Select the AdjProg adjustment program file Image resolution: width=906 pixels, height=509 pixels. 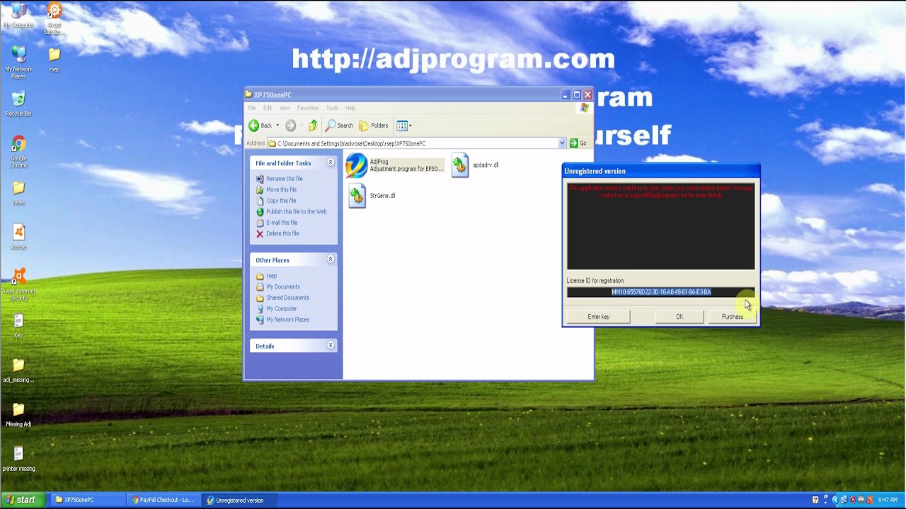(394, 165)
